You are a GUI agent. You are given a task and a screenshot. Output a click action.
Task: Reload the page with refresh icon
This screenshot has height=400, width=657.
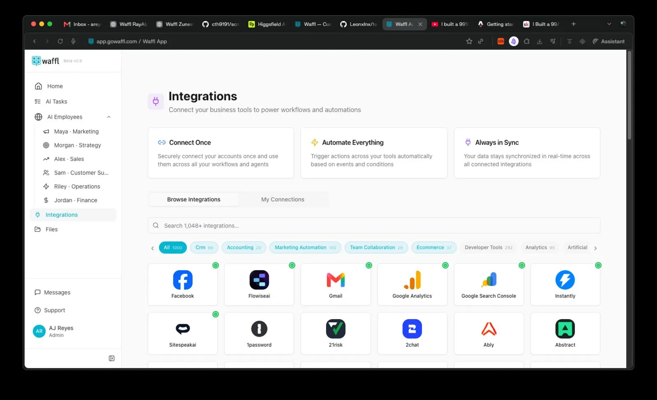pos(60,41)
